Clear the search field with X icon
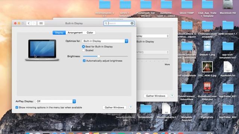This screenshot has width=239, height=134. [x=132, y=23]
